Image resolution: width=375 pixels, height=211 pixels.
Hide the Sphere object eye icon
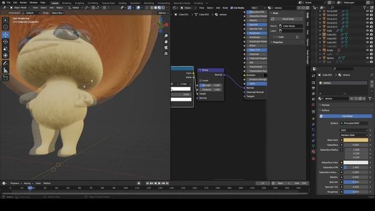(x=367, y=58)
